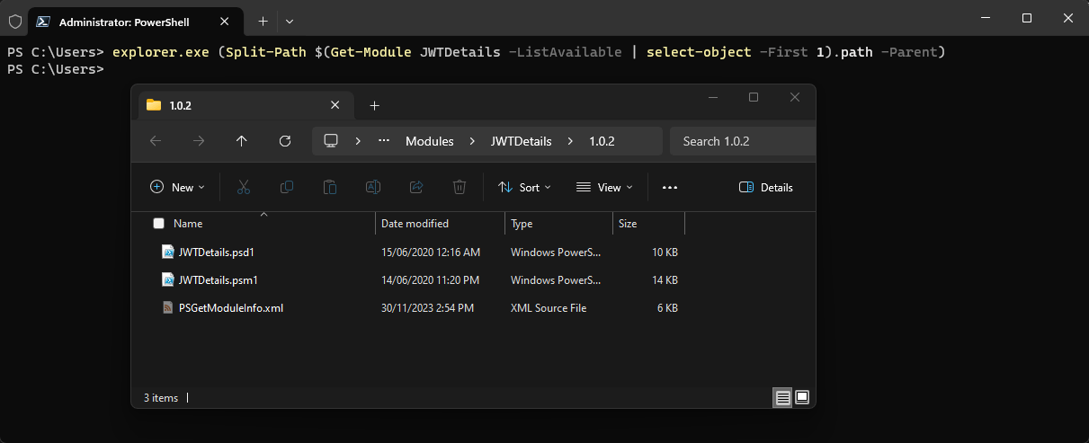The image size is (1089, 443).
Task: Open the View dropdown menu
Action: click(604, 187)
